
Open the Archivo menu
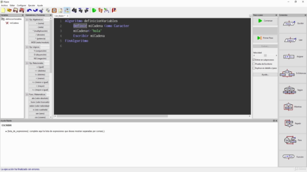(4, 5)
